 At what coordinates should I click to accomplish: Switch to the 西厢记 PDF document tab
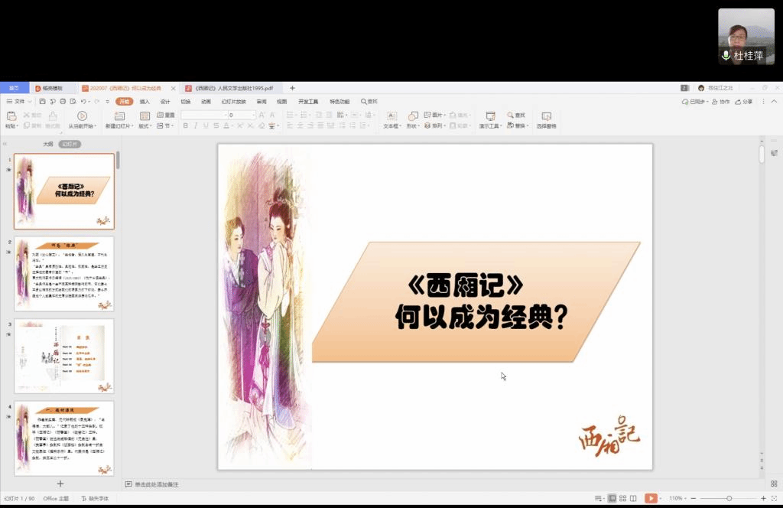(x=228, y=88)
